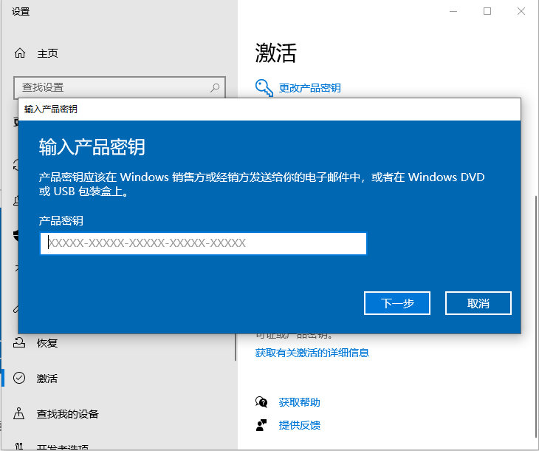The width and height of the screenshot is (539, 451).
Task: Select 查找我的设备 in the sidebar
Action: click(68, 414)
